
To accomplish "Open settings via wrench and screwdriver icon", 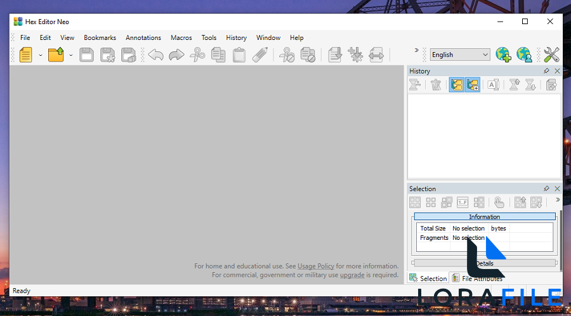I will 551,55.
